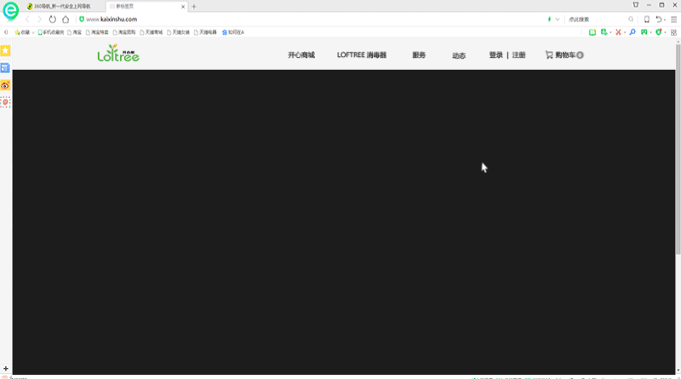
Task: Click the red X extension icon
Action: 618,32
